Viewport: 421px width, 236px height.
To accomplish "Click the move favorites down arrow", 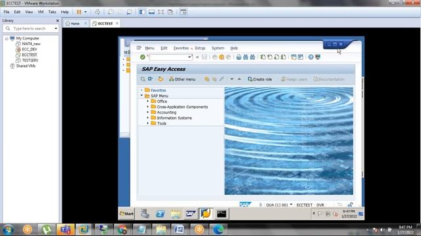I will pos(232,79).
